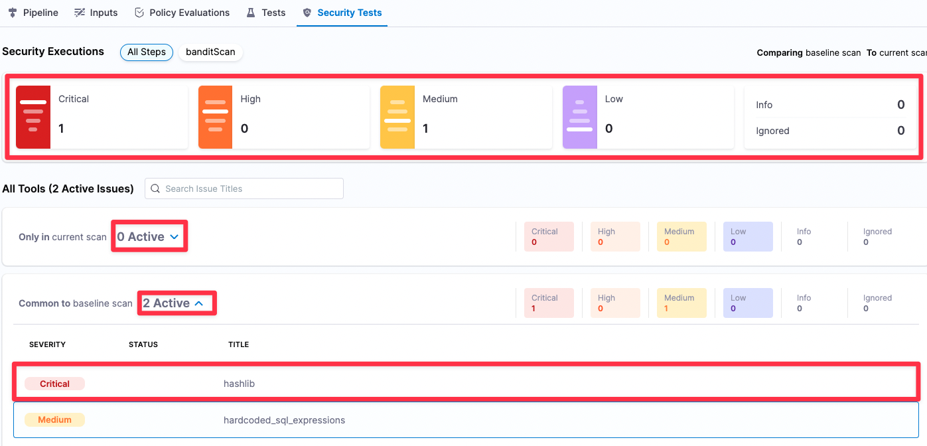Click the Security Tests shield icon

(x=307, y=13)
